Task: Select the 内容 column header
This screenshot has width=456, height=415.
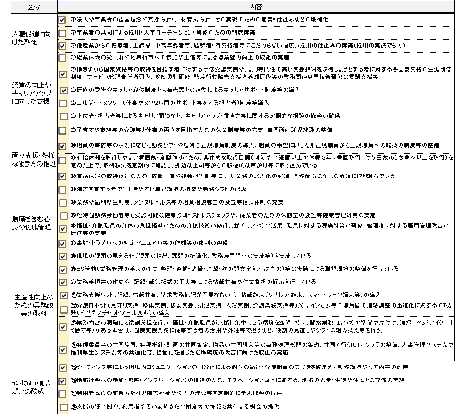Action: coord(256,7)
